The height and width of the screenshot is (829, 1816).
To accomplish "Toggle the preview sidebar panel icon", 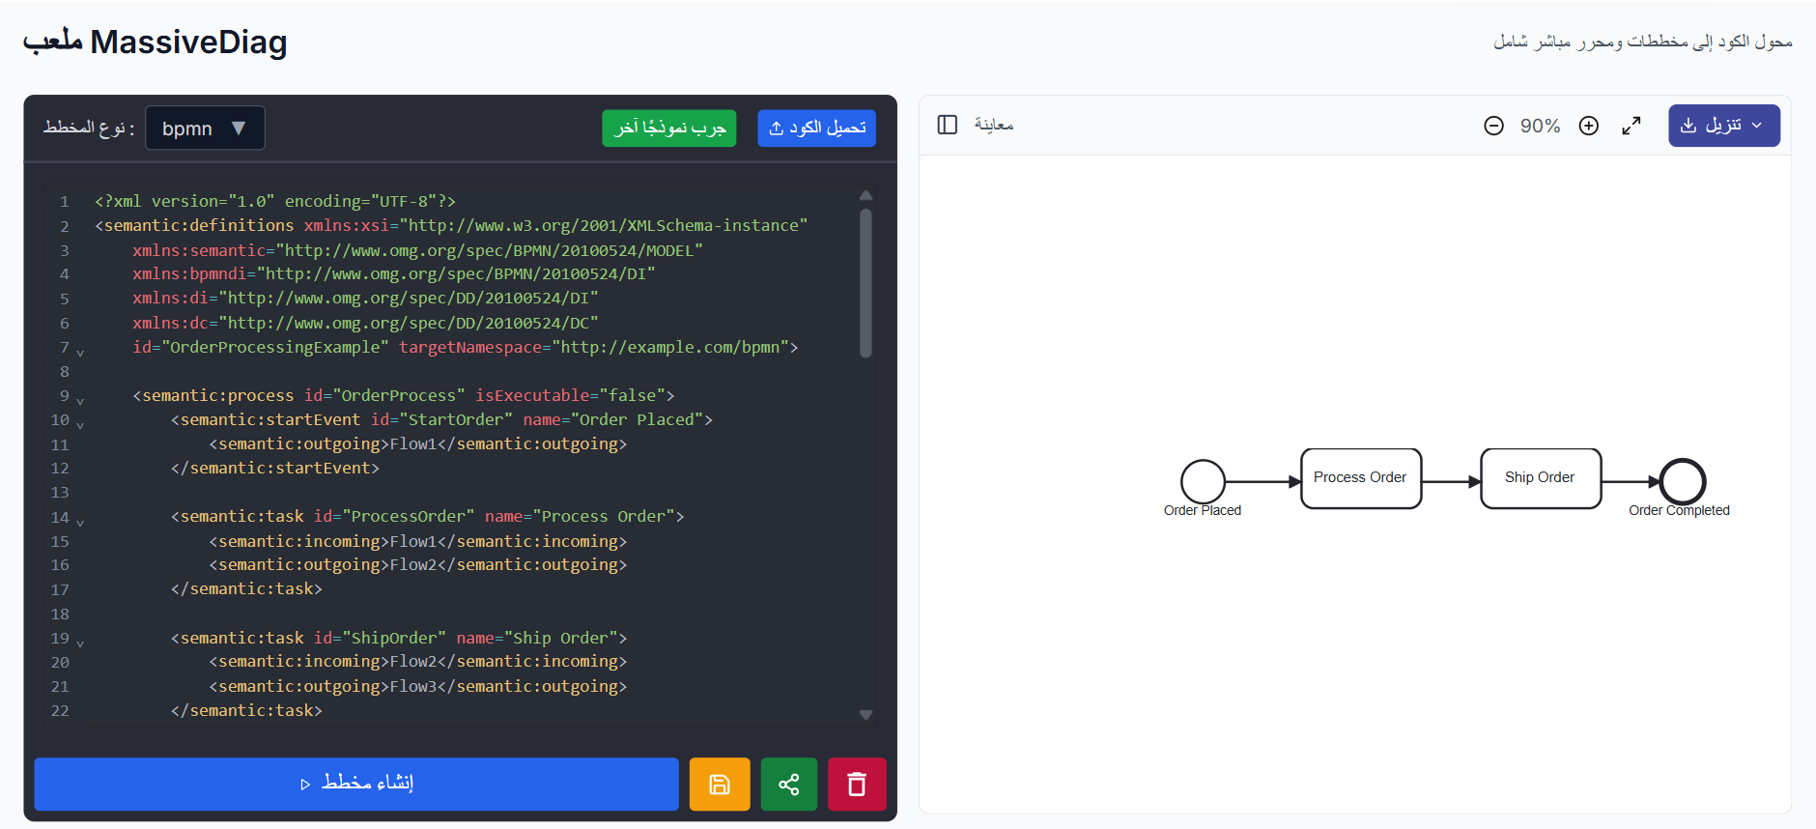I will pyautogui.click(x=948, y=125).
